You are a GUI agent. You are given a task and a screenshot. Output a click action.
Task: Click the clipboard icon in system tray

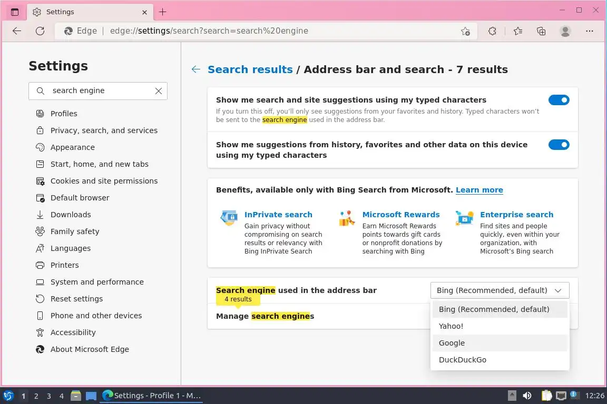[546, 396]
